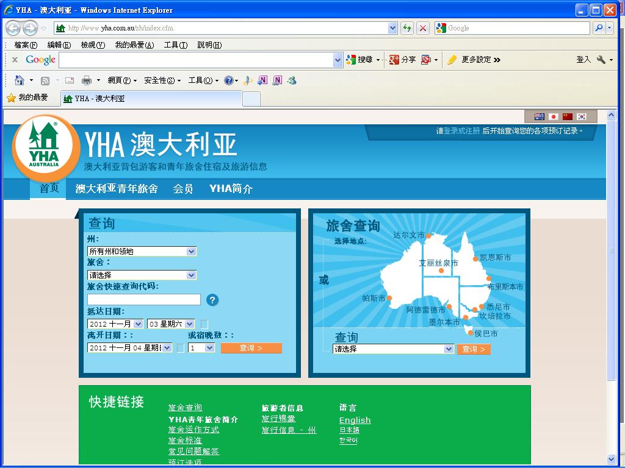The width and height of the screenshot is (625, 468).
Task: Click the YHA Australia round logo
Action: (45, 148)
